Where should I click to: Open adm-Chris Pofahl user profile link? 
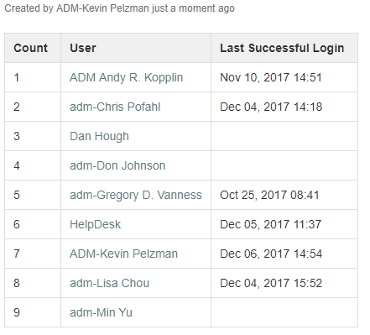115,107
